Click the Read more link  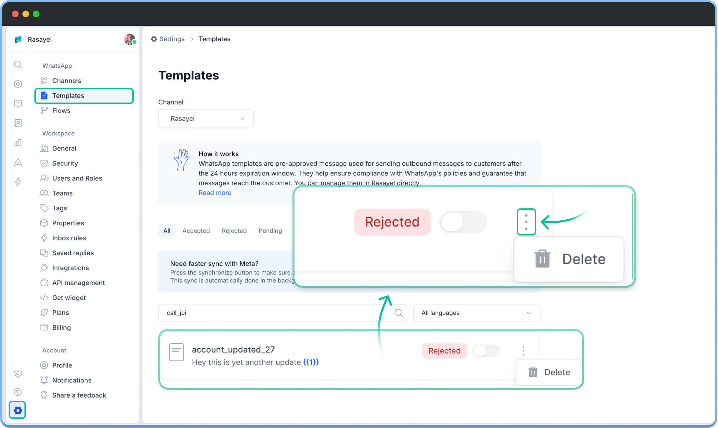click(x=215, y=193)
